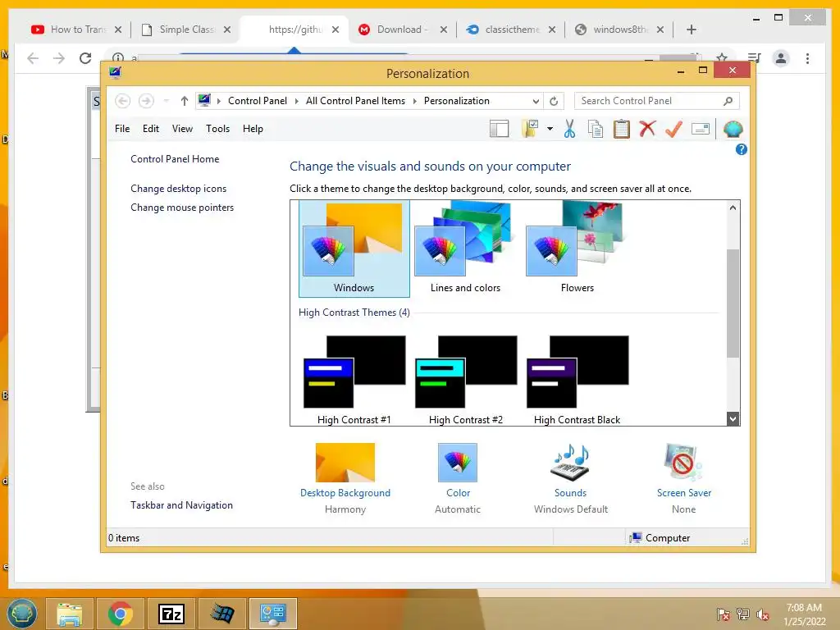Switch to the Simple Class browser tab
This screenshot has width=840, height=630.
[x=185, y=30]
